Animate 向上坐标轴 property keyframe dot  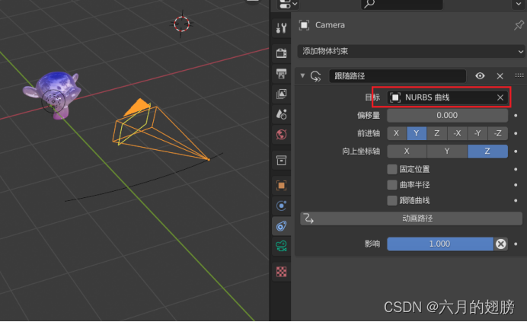516,151
